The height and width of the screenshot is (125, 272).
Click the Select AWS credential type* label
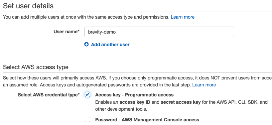[x=49, y=95]
